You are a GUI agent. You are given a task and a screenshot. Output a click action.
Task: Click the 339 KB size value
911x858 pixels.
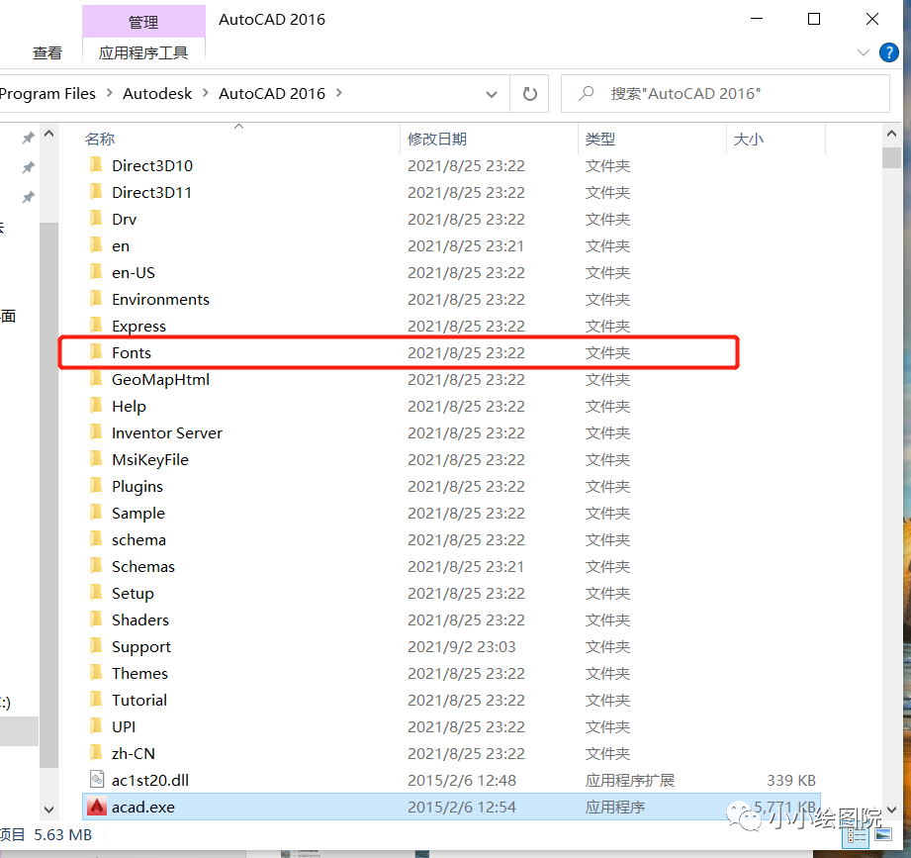pyautogui.click(x=791, y=780)
